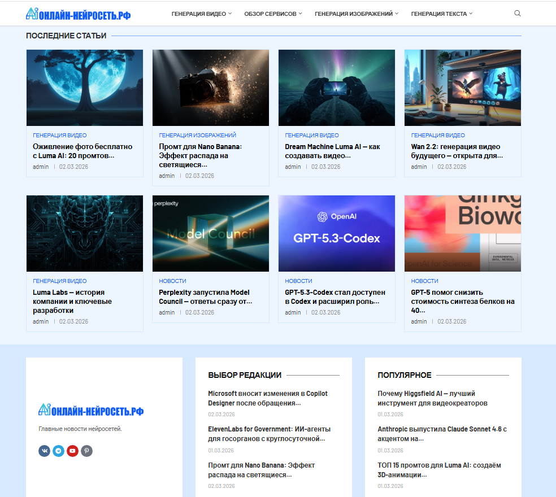Expand the Генерация текста menu chevron
This screenshot has width=556, height=497.
[471, 14]
